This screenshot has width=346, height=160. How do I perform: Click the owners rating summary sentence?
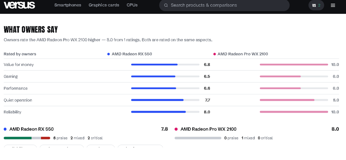(108, 40)
